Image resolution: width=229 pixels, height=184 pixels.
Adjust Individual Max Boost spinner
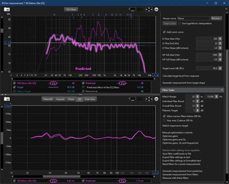coord(198,101)
